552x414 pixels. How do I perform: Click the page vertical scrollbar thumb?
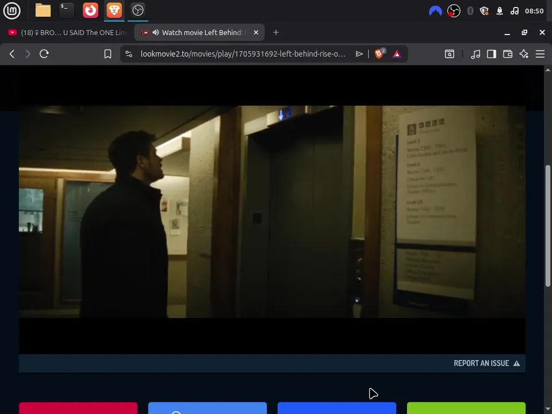tap(548, 225)
